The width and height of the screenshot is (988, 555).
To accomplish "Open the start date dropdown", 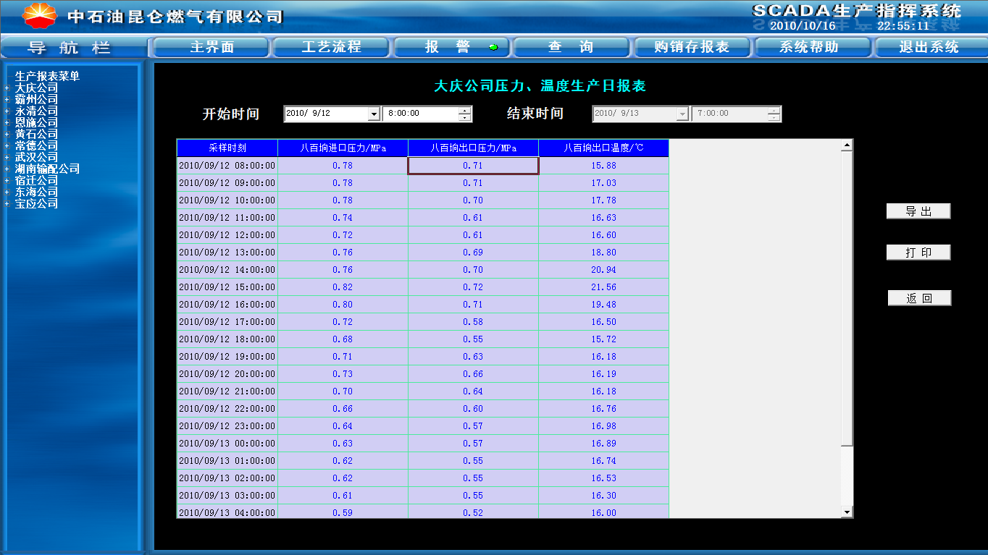I will point(374,114).
